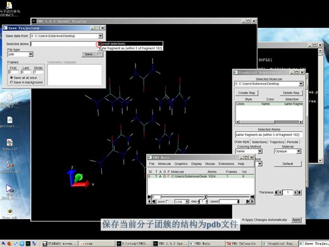The image size is (329, 247).
Task: Open the Urea.cif desktop file
Action: click(9, 144)
